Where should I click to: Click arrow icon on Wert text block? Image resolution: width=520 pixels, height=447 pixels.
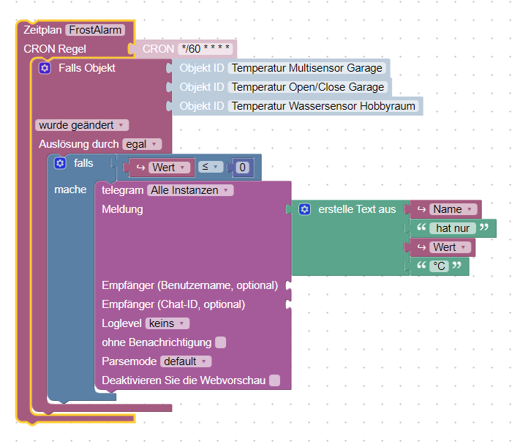coord(421,247)
